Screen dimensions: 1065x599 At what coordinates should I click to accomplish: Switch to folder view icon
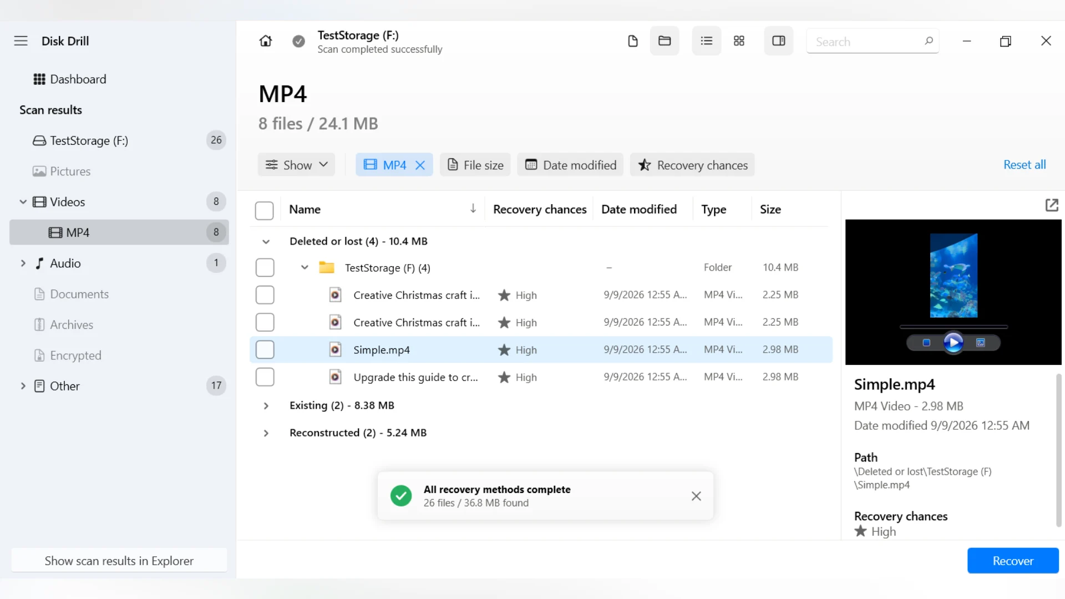pyautogui.click(x=665, y=40)
